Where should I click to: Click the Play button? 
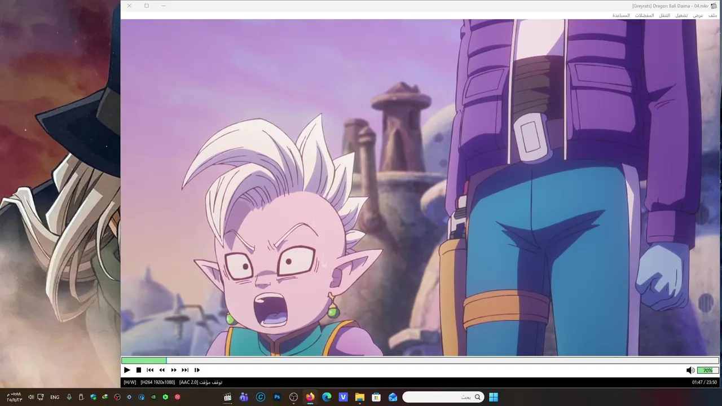click(127, 370)
